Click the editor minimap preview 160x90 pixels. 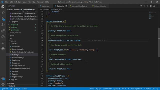pyautogui.click(x=153, y=15)
